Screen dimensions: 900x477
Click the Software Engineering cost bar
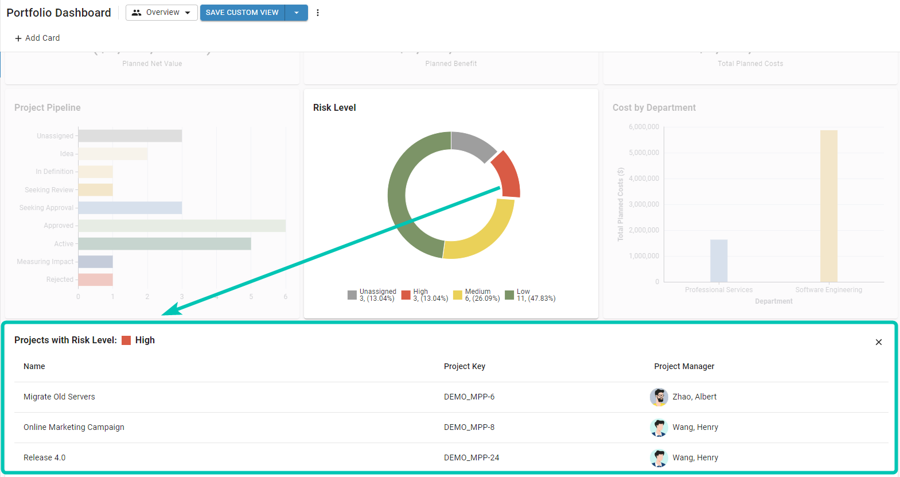click(x=829, y=206)
